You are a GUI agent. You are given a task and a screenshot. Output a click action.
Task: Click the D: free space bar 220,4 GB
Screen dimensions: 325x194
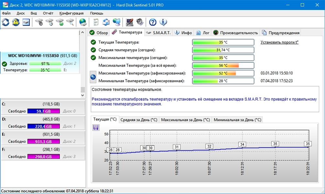point(44,126)
